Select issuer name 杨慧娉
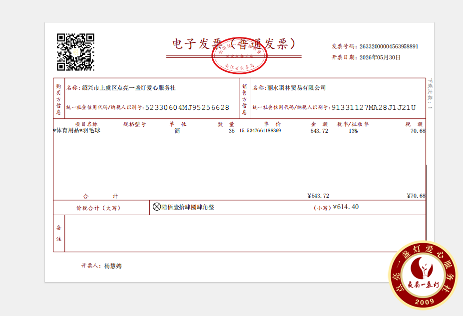The width and height of the screenshot is (463, 316). (x=113, y=266)
